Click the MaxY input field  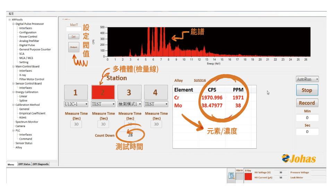[x=74, y=29]
